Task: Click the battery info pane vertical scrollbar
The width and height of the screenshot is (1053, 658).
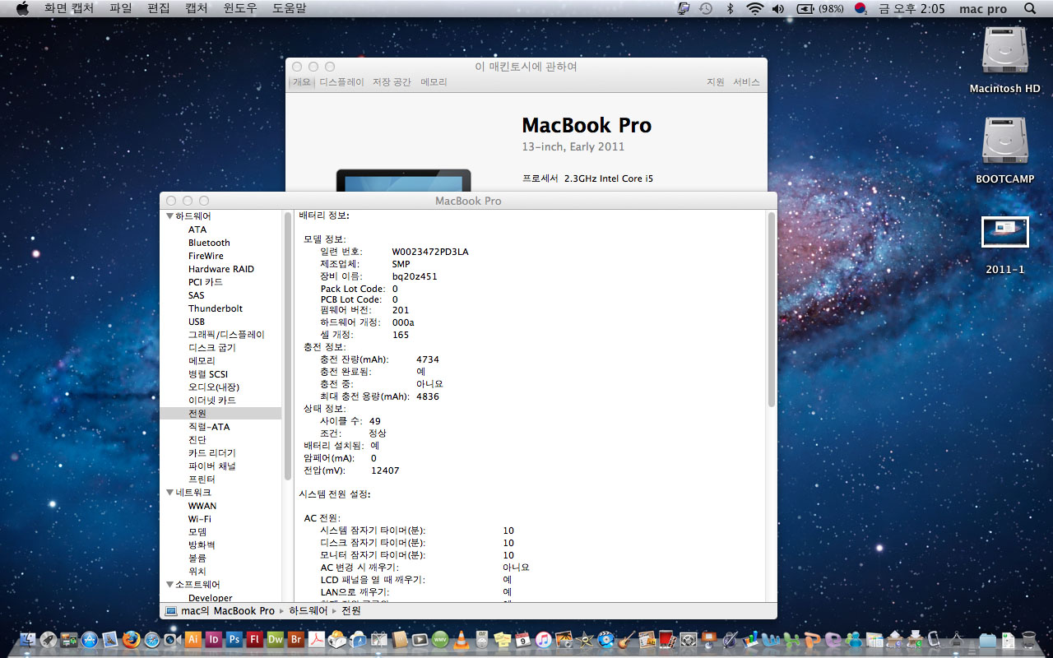Action: pos(771,313)
